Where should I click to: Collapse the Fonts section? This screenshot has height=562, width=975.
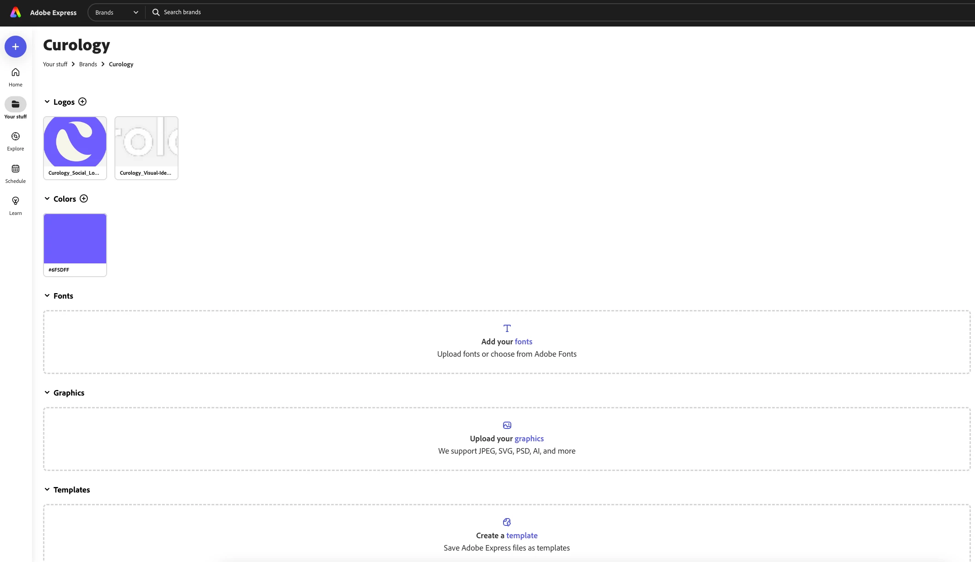point(47,295)
